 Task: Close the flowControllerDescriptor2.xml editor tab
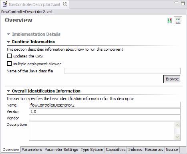click(x=64, y=4)
